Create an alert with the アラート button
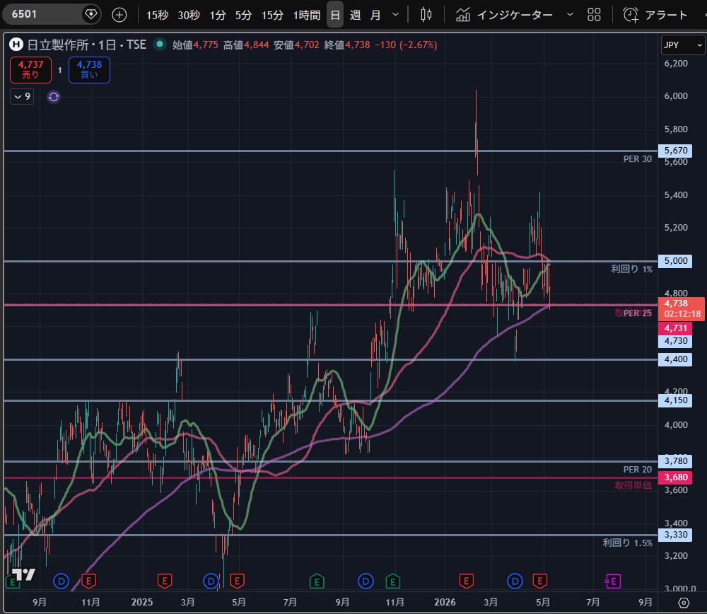 655,15
